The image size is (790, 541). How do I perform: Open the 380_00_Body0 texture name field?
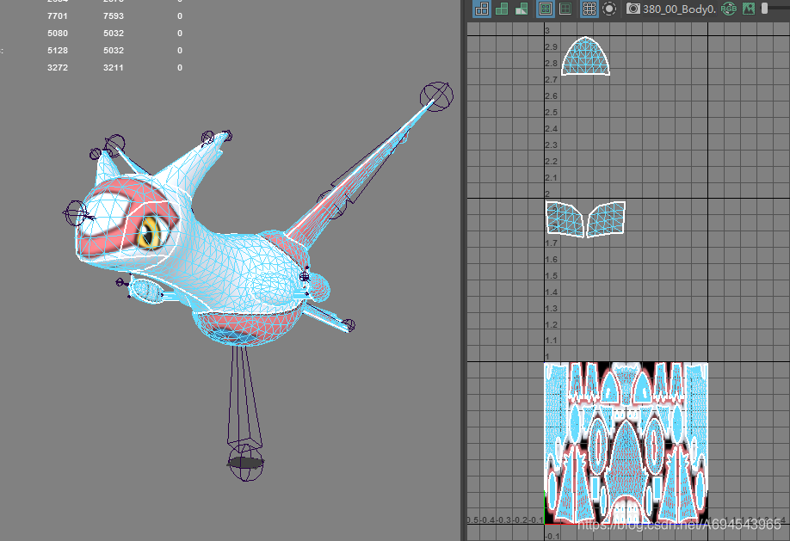click(679, 9)
